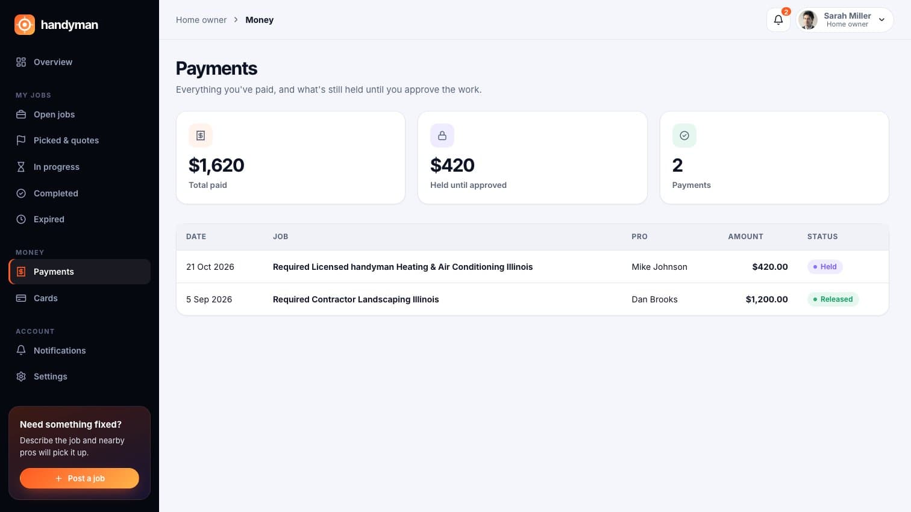911x512 pixels.
Task: Click the 5 Sep 2026 date
Action: [209, 299]
